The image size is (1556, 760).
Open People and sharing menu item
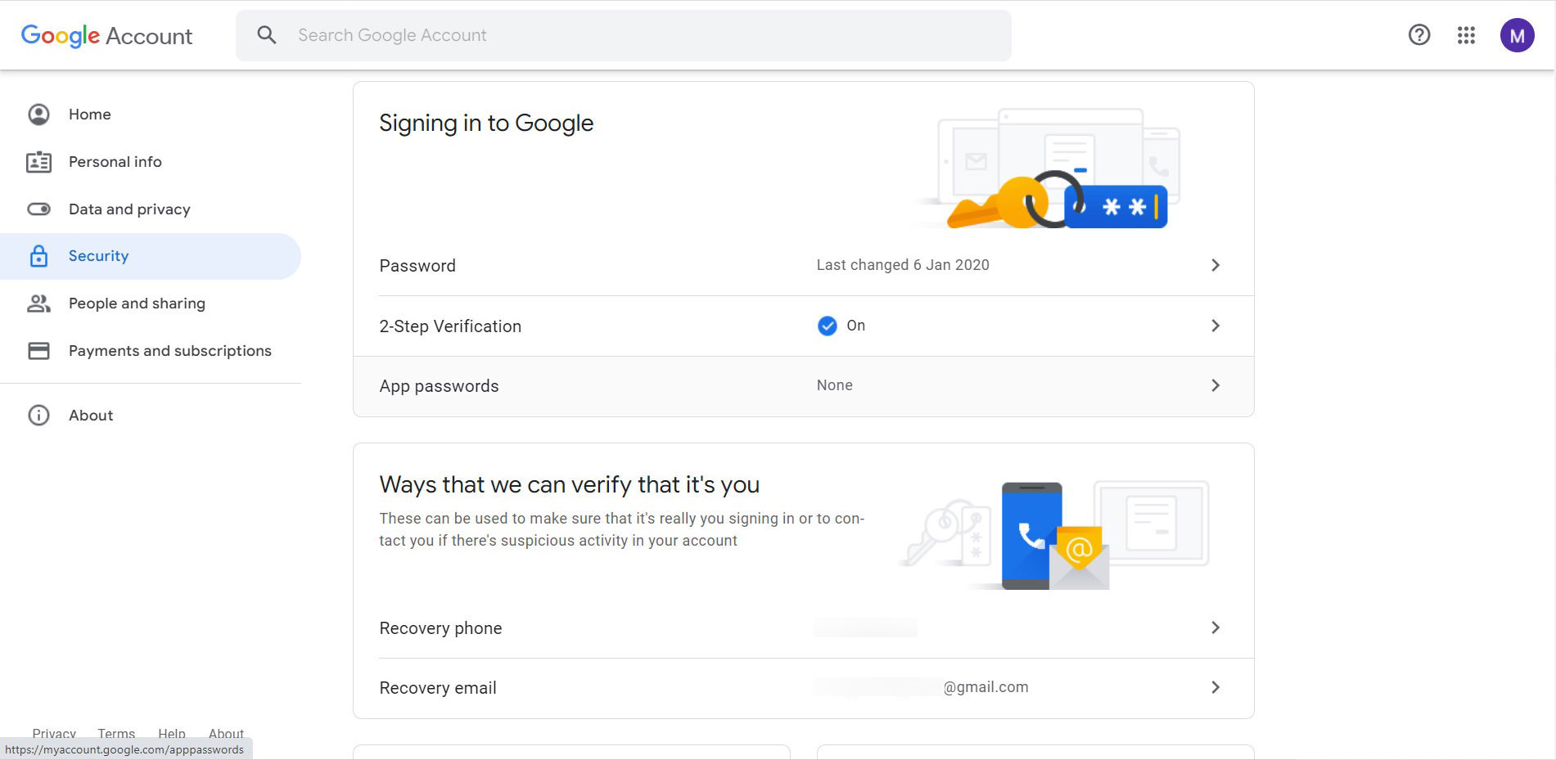pos(137,304)
